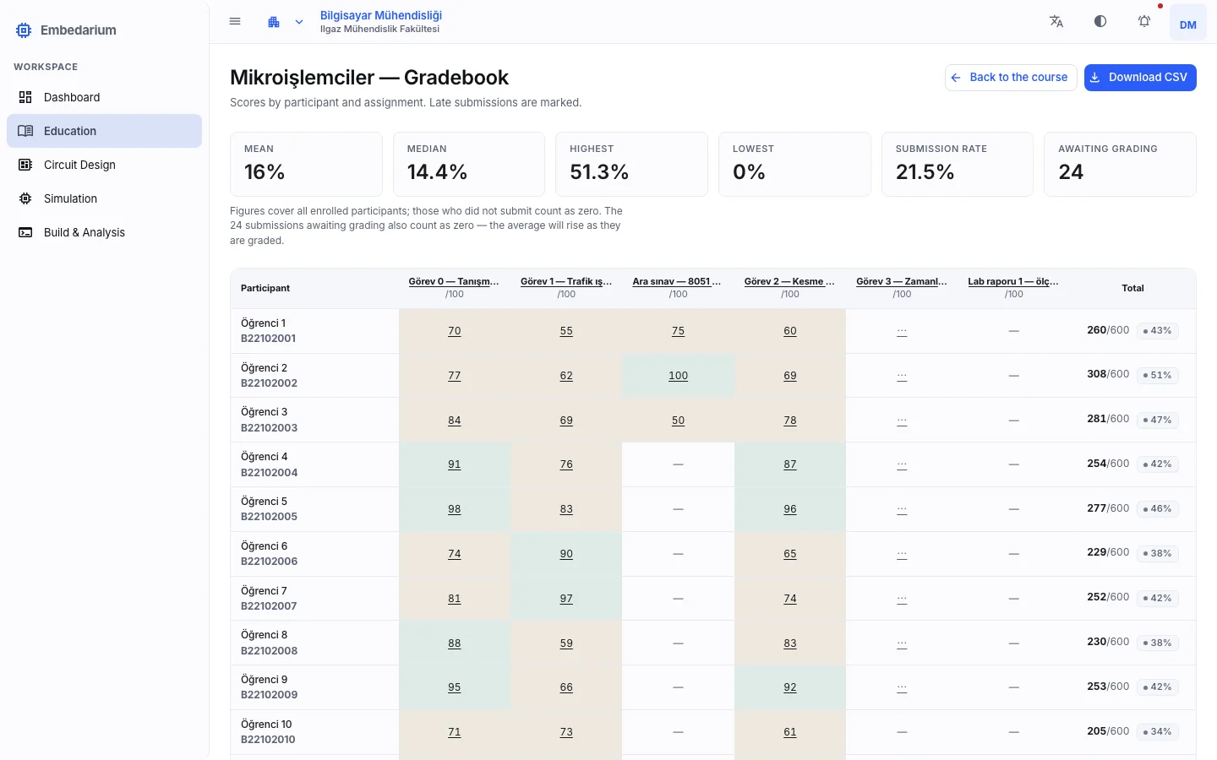
Task: Open Öğrenci 3's Görev 2 score 78
Action: 790,421
